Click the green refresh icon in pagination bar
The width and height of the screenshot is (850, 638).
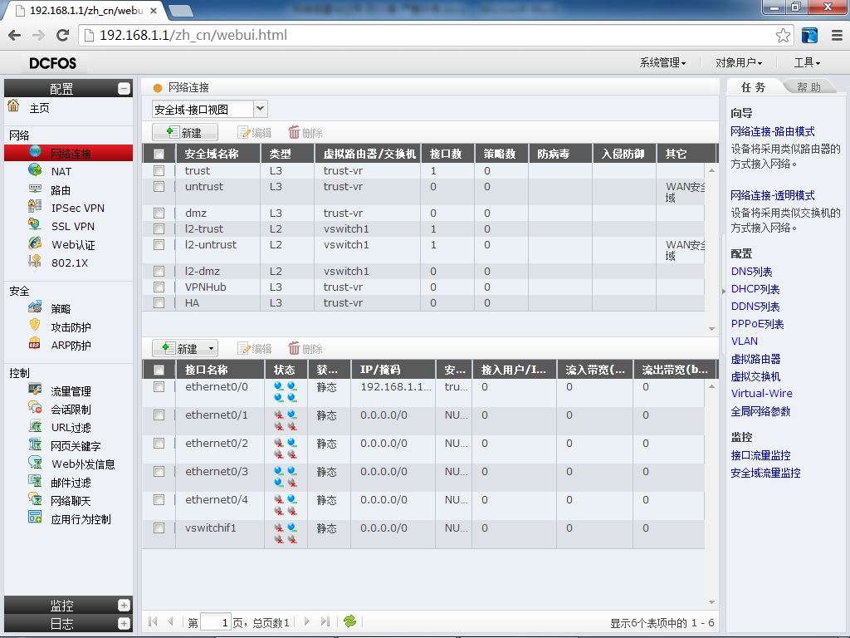click(350, 621)
